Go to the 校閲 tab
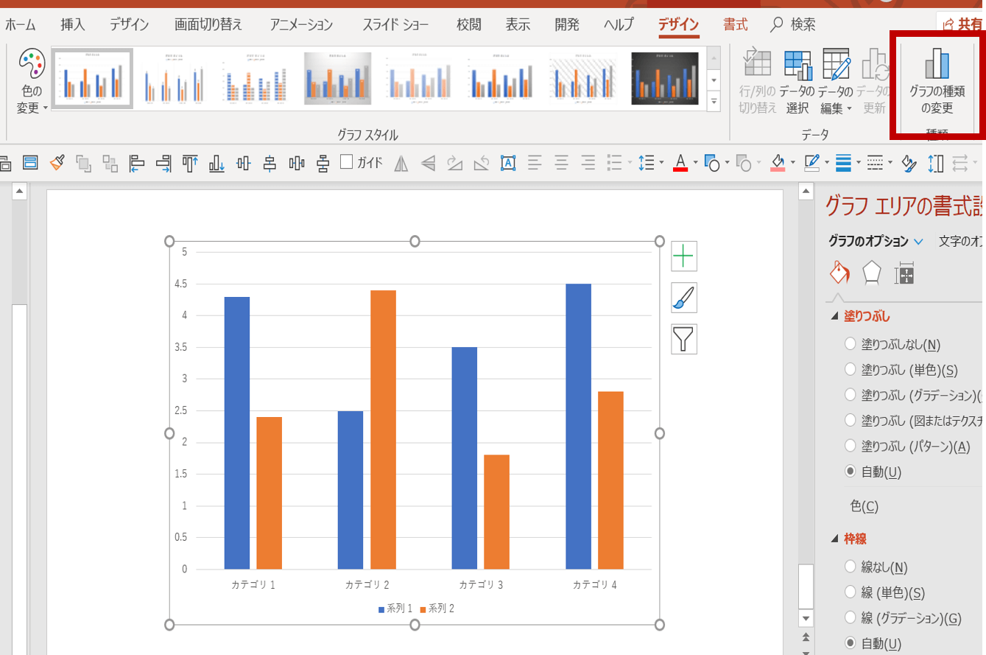The height and width of the screenshot is (655, 986). (468, 24)
